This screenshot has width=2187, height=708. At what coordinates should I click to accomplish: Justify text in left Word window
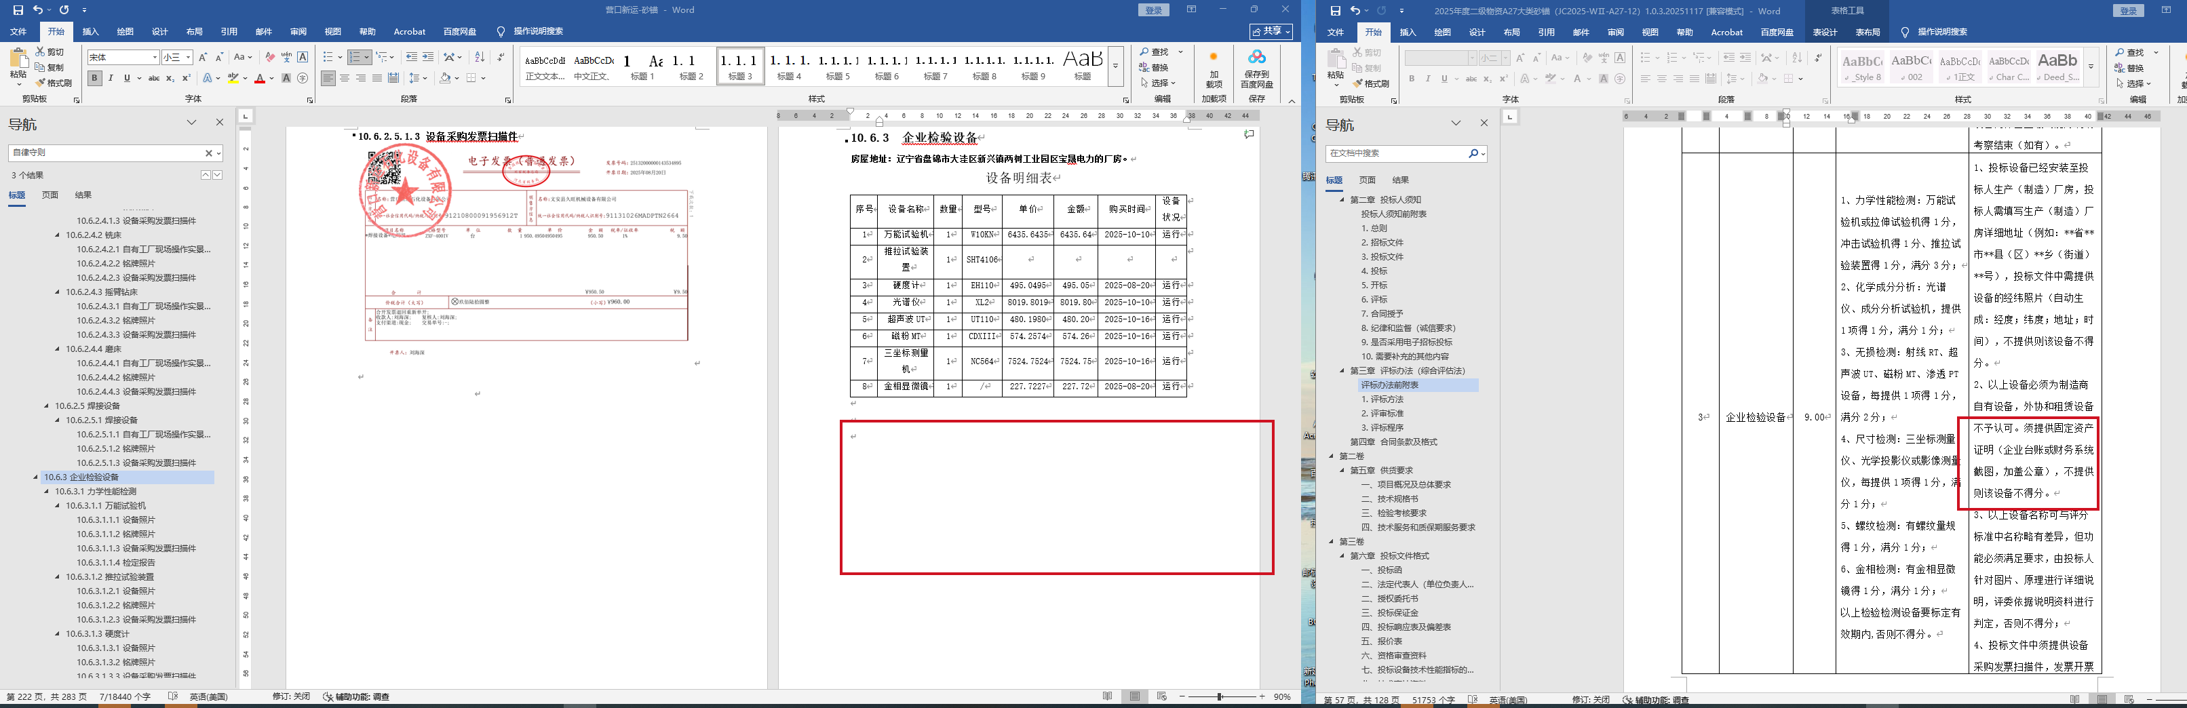pyautogui.click(x=377, y=78)
